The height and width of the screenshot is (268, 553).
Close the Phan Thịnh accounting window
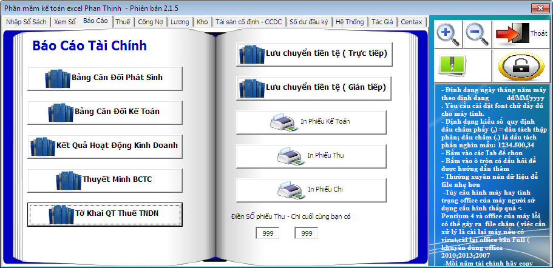click(540, 7)
